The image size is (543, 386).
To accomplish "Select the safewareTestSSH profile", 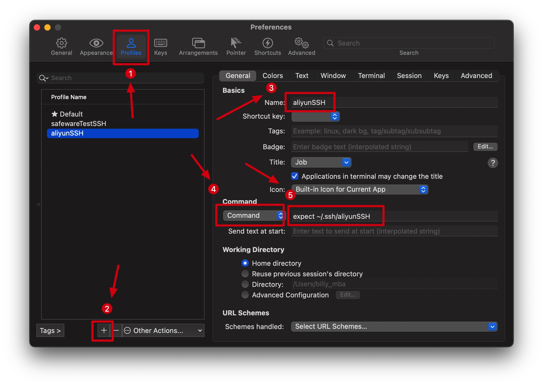I will coord(79,124).
